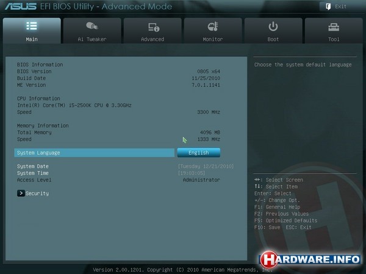Image resolution: width=366 pixels, height=274 pixels.
Task: Click the BIOS Information heading
Action: (40, 65)
